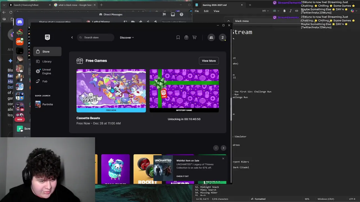Open the Epic friends icon

tap(211, 37)
